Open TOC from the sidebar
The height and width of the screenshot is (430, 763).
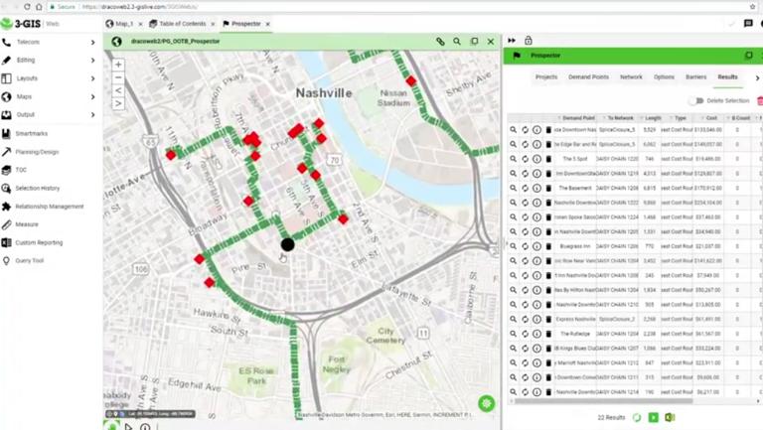click(x=21, y=170)
